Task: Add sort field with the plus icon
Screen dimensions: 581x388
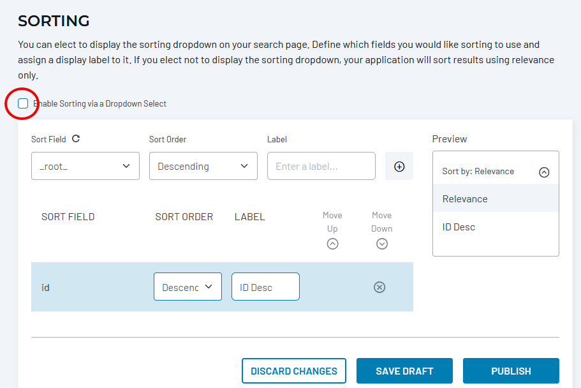Action: pos(399,166)
